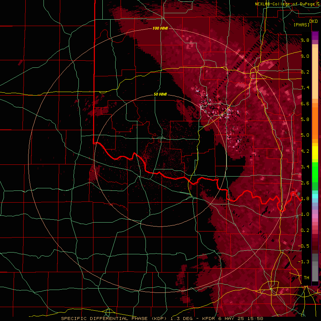Viewport: 321px width, 321px height.
Task: Click the 9.0 value on the color scale
Action: point(305,56)
